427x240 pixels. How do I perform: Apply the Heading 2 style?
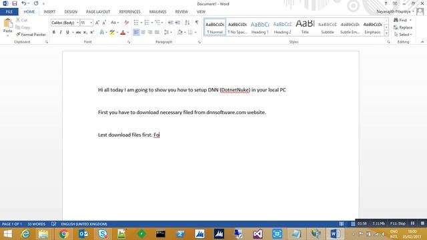tap(282, 27)
